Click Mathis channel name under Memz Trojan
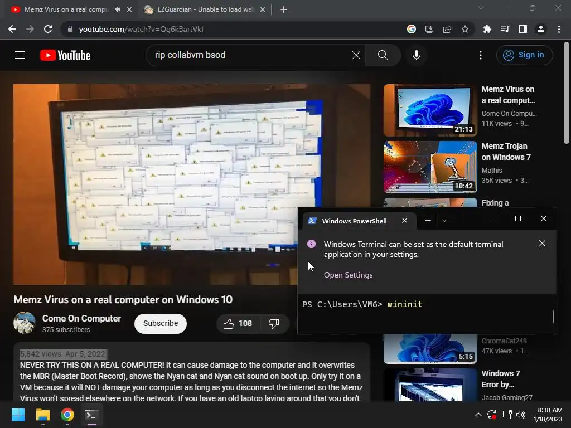This screenshot has height=428, width=571. [492, 171]
